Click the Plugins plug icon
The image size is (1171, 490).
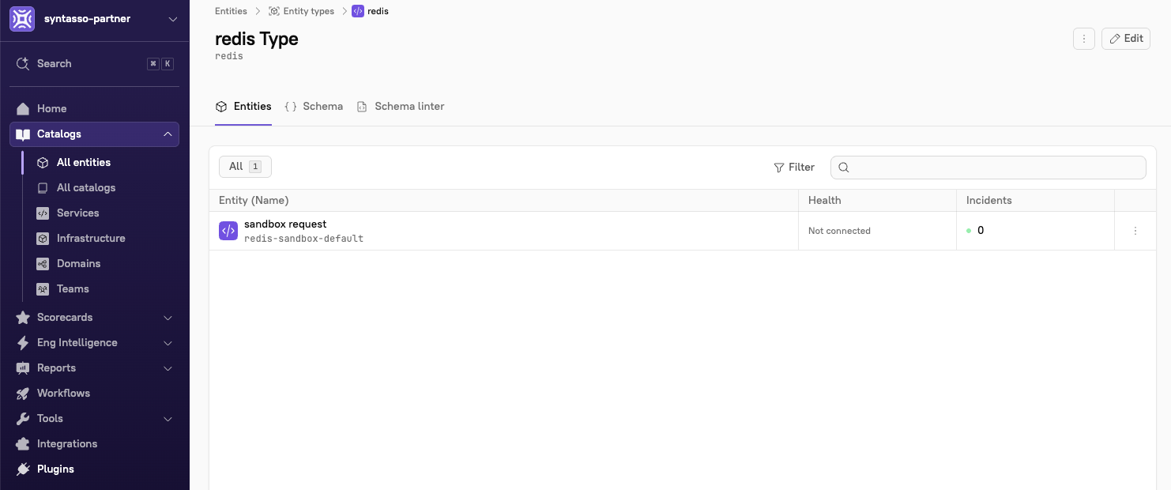point(23,469)
